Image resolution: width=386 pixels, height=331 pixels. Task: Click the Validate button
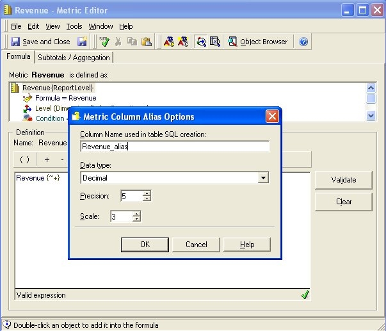(x=343, y=180)
